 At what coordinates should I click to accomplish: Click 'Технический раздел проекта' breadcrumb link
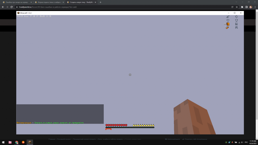point(84,139)
